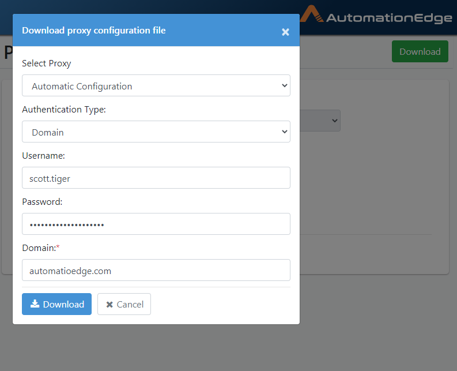Click the chevron arrow of Select Proxy dropdown
The image size is (457, 371).
click(285, 85)
